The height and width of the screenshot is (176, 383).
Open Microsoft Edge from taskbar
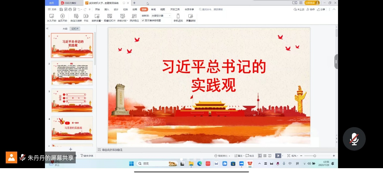pyautogui.click(x=199, y=163)
